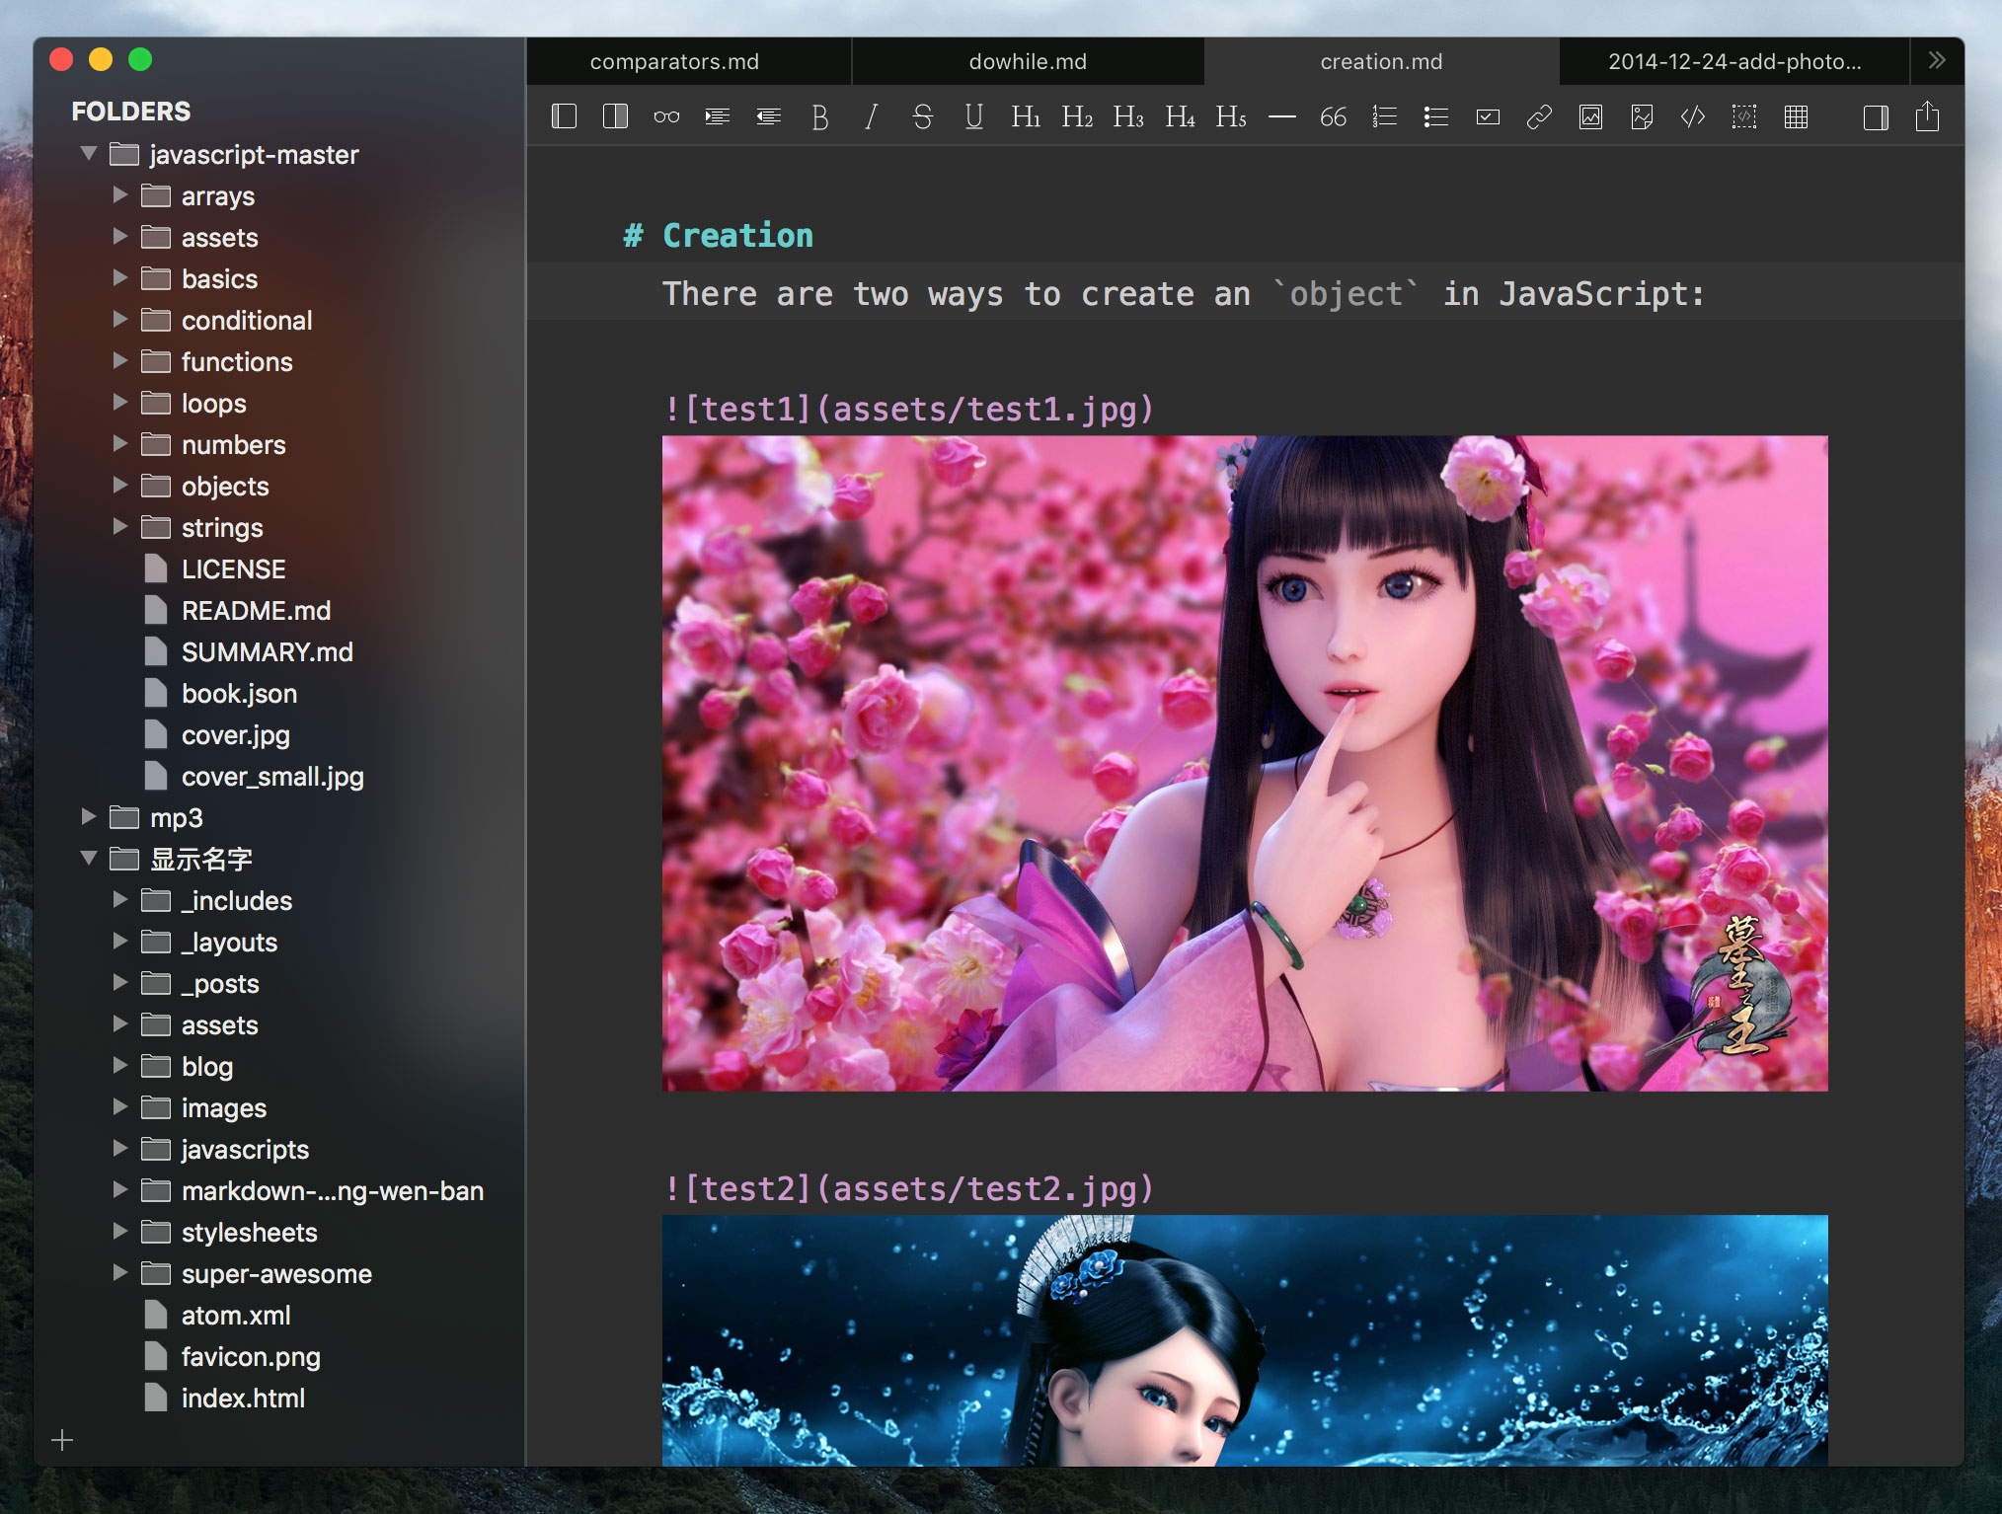Expand the mp3 folder
Screen dimensions: 2002x1514
(89, 817)
